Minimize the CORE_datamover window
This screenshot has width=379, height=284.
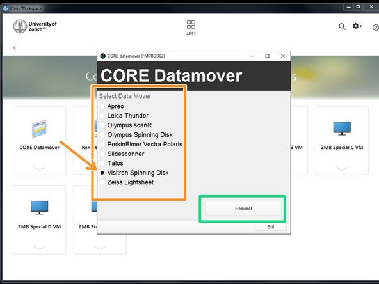[252, 56]
